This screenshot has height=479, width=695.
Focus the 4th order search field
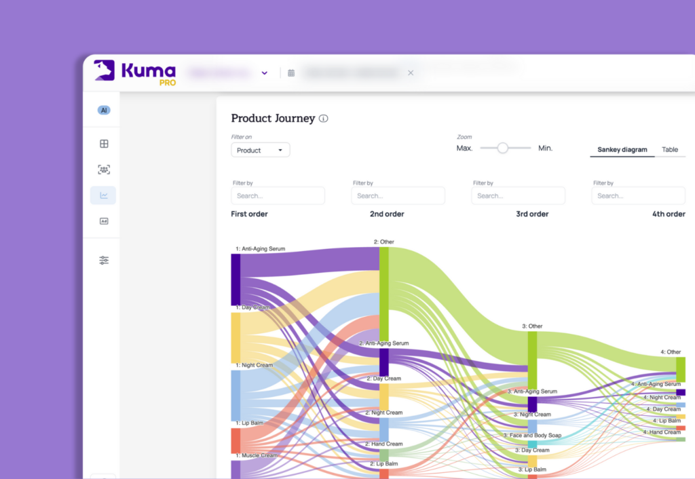pyautogui.click(x=638, y=196)
